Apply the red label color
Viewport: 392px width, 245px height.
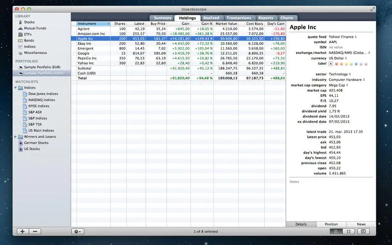pyautogui.click(x=336, y=64)
